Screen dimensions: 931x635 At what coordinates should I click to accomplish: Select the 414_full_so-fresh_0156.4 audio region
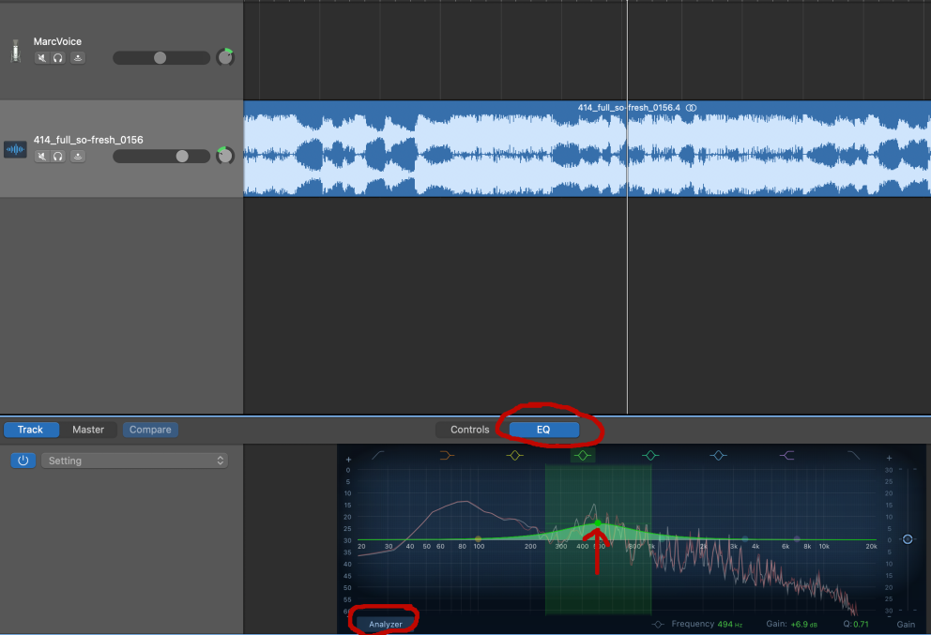[587, 148]
